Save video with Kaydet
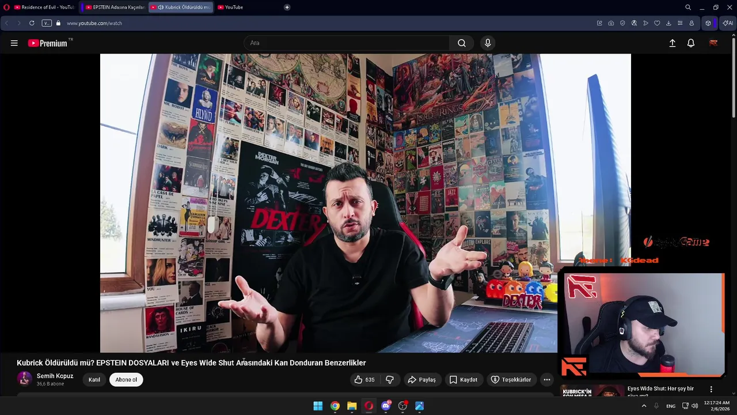737x415 pixels. (464, 380)
